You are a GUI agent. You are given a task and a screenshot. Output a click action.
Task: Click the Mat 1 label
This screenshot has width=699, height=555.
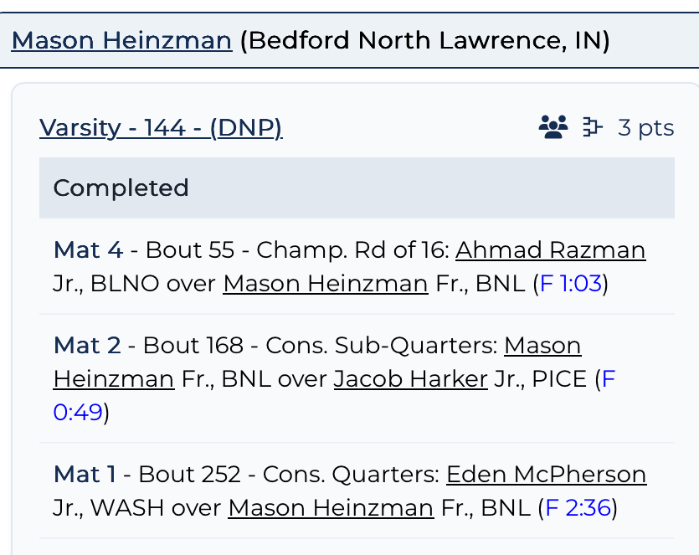coord(85,475)
